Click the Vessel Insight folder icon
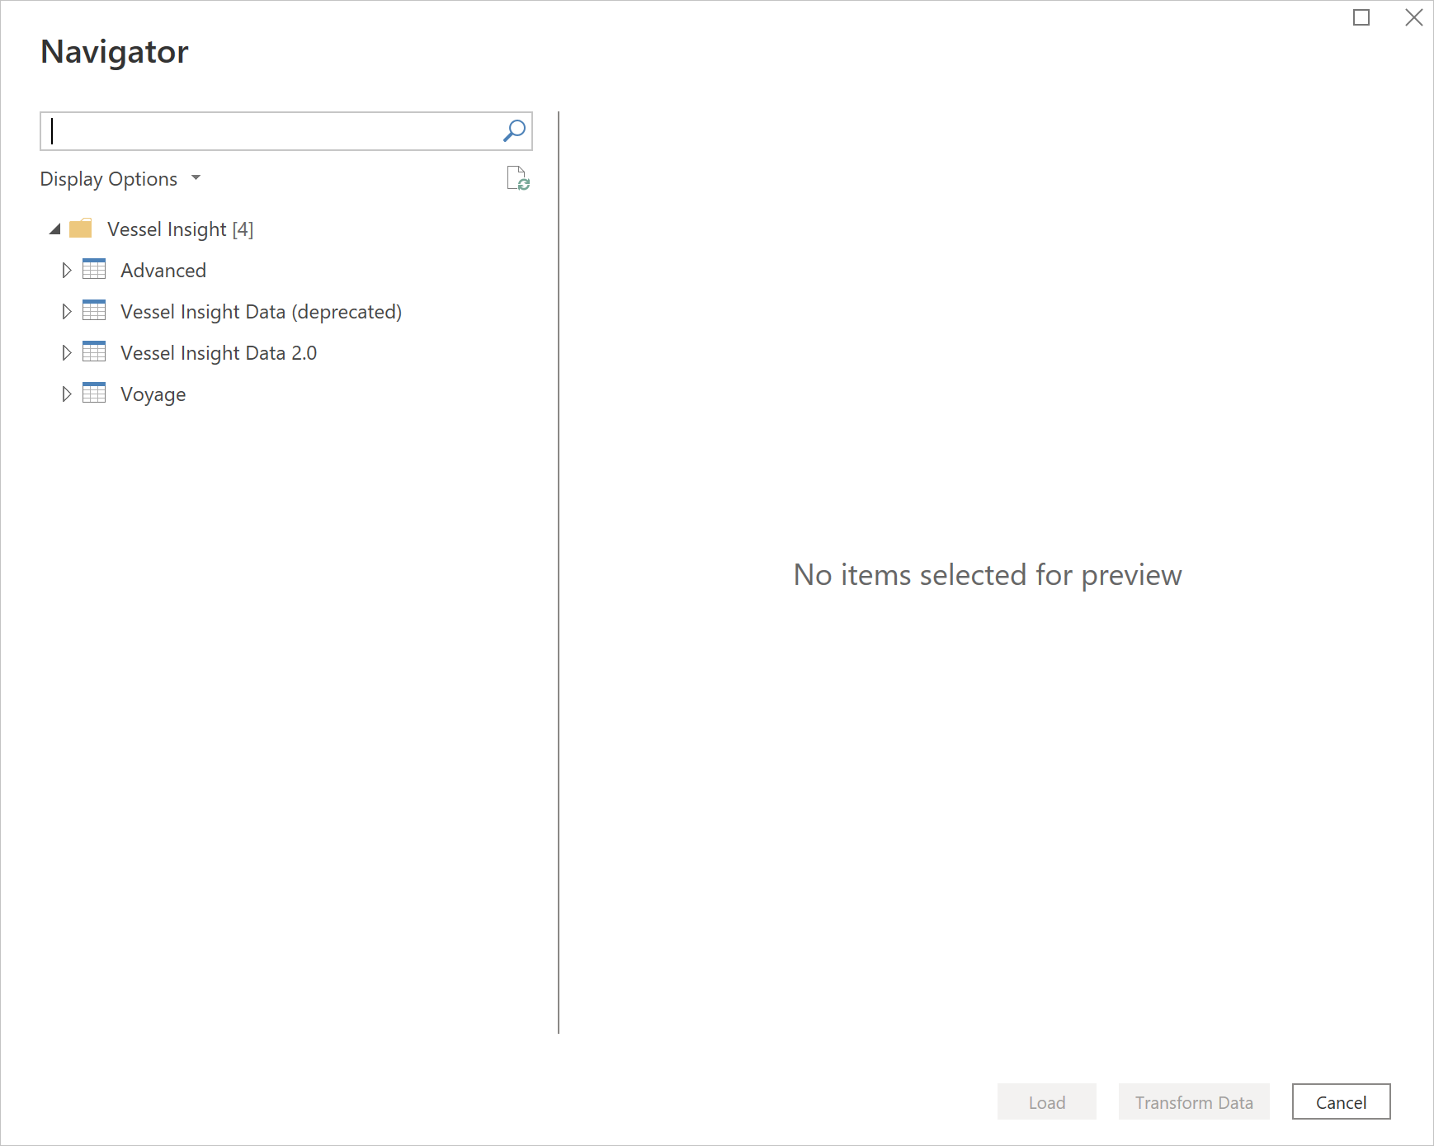This screenshot has height=1146, width=1434. pos(81,229)
